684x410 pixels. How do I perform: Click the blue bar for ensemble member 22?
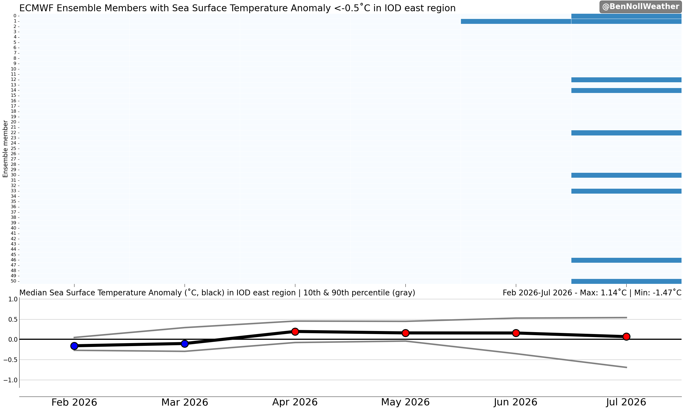[x=626, y=133]
